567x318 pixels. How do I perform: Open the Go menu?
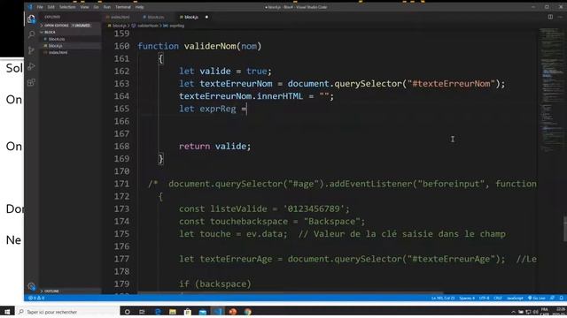click(97, 7)
